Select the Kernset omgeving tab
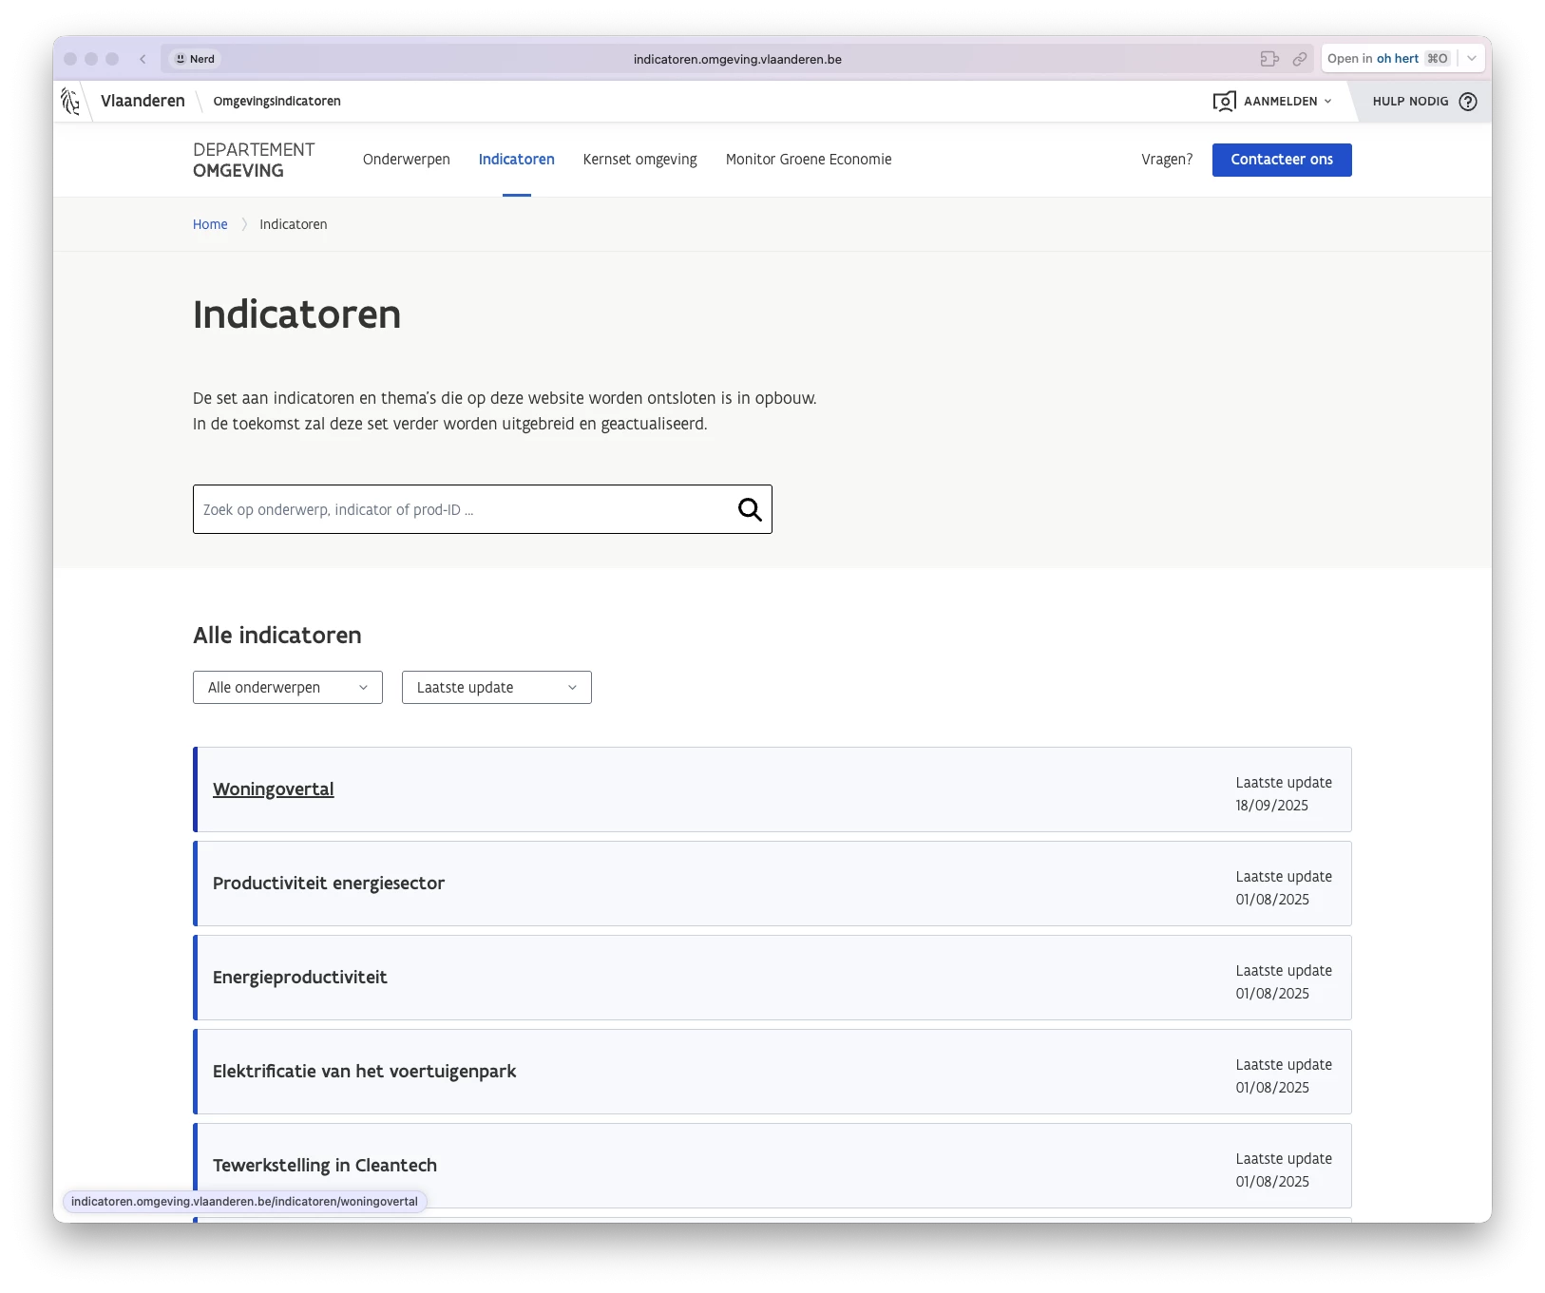This screenshot has width=1545, height=1293. [x=639, y=160]
